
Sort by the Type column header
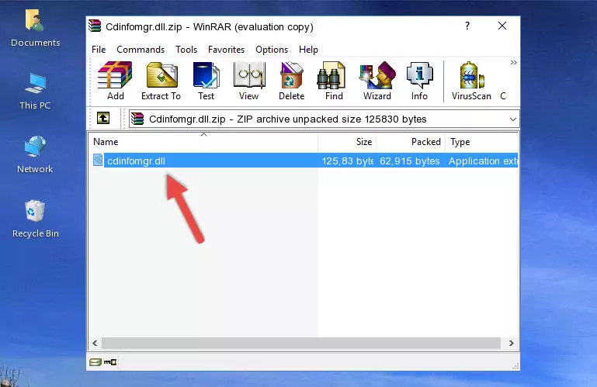(x=481, y=142)
